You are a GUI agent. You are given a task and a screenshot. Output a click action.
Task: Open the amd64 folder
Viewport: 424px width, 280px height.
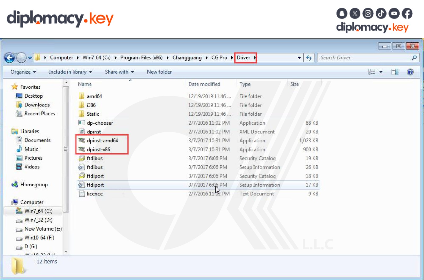pos(94,96)
